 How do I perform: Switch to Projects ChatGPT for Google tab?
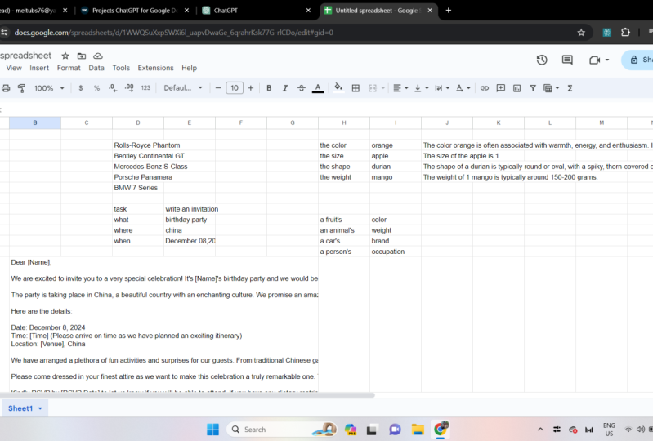tap(135, 11)
